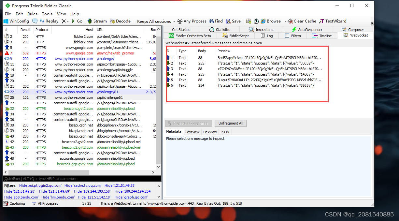The width and height of the screenshot is (399, 221).
Task: Click the stopwatch timer icon in toolbar
Action: tap(256, 21)
